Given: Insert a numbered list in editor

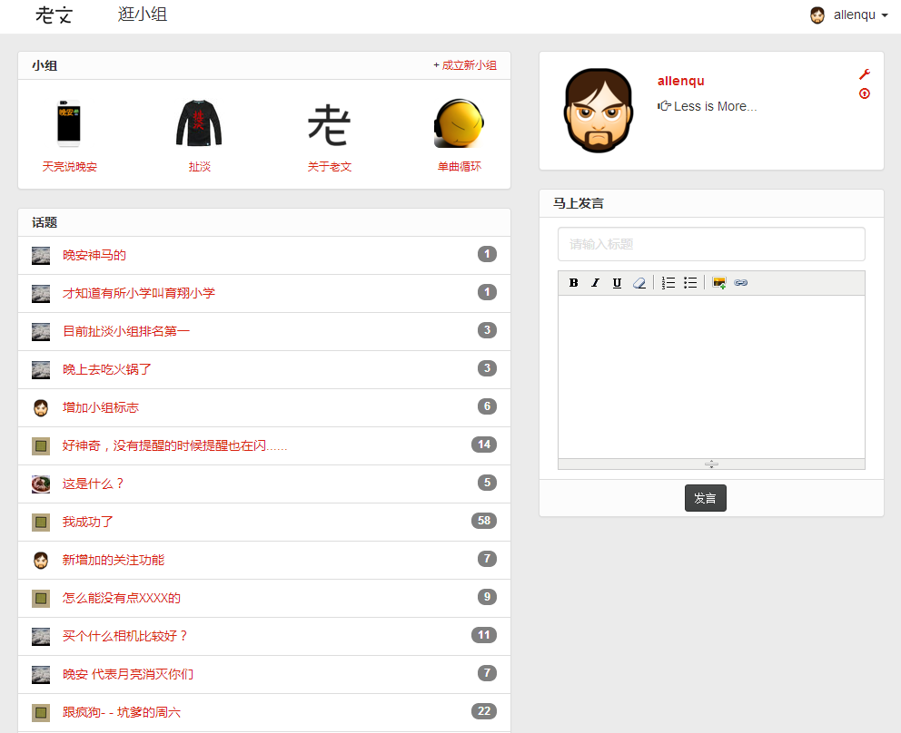Looking at the screenshot, I should click(x=668, y=283).
